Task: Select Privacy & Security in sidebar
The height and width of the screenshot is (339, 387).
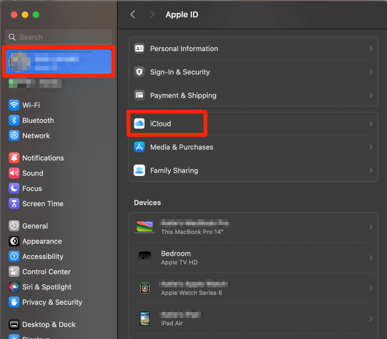Action: tap(52, 303)
